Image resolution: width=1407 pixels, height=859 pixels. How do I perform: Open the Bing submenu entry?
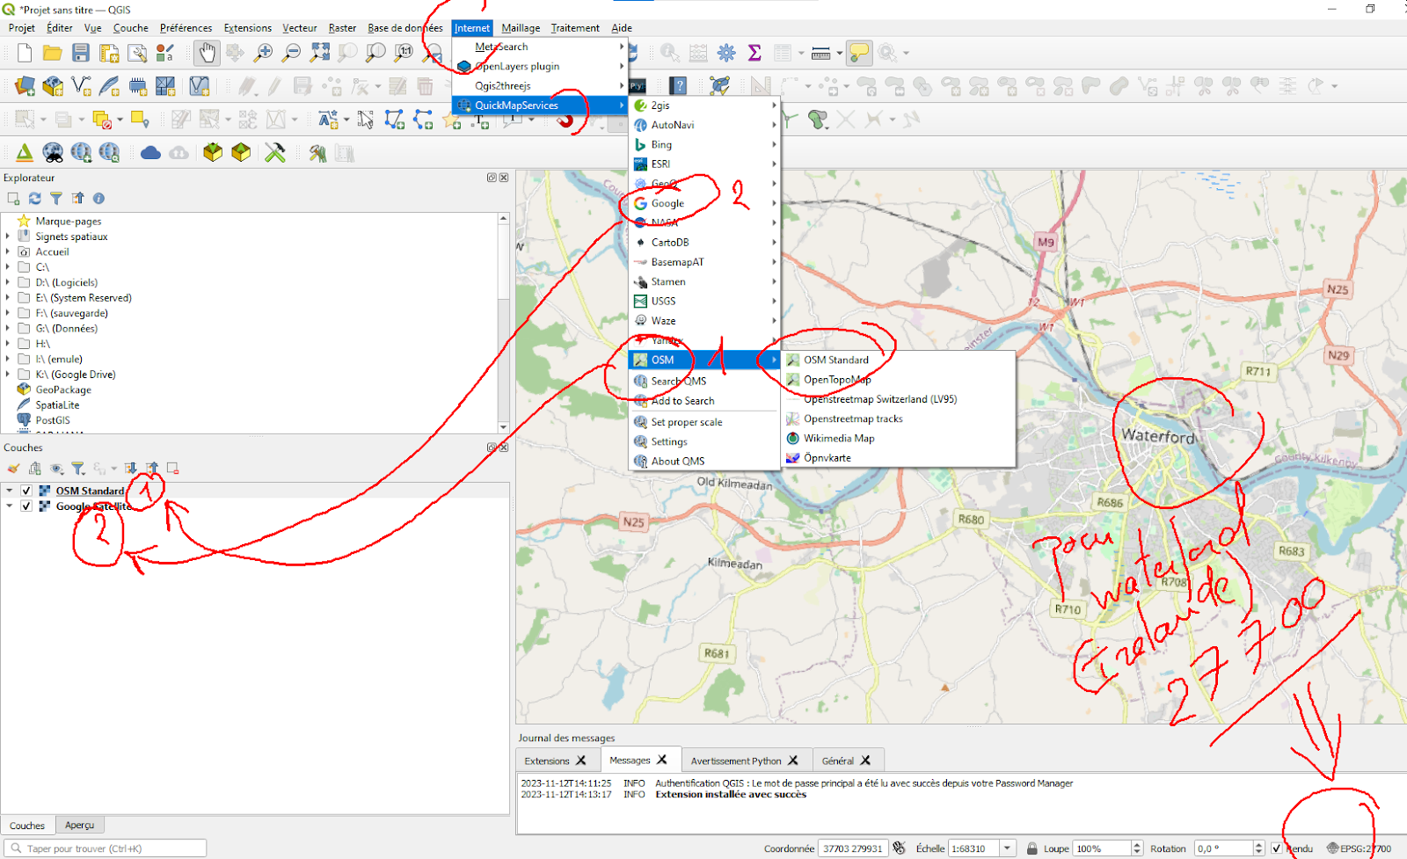click(x=705, y=144)
